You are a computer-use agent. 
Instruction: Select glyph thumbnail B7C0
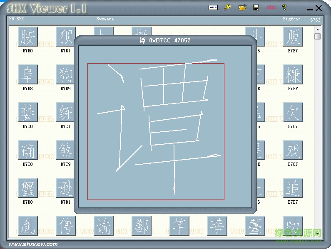pos(28,112)
